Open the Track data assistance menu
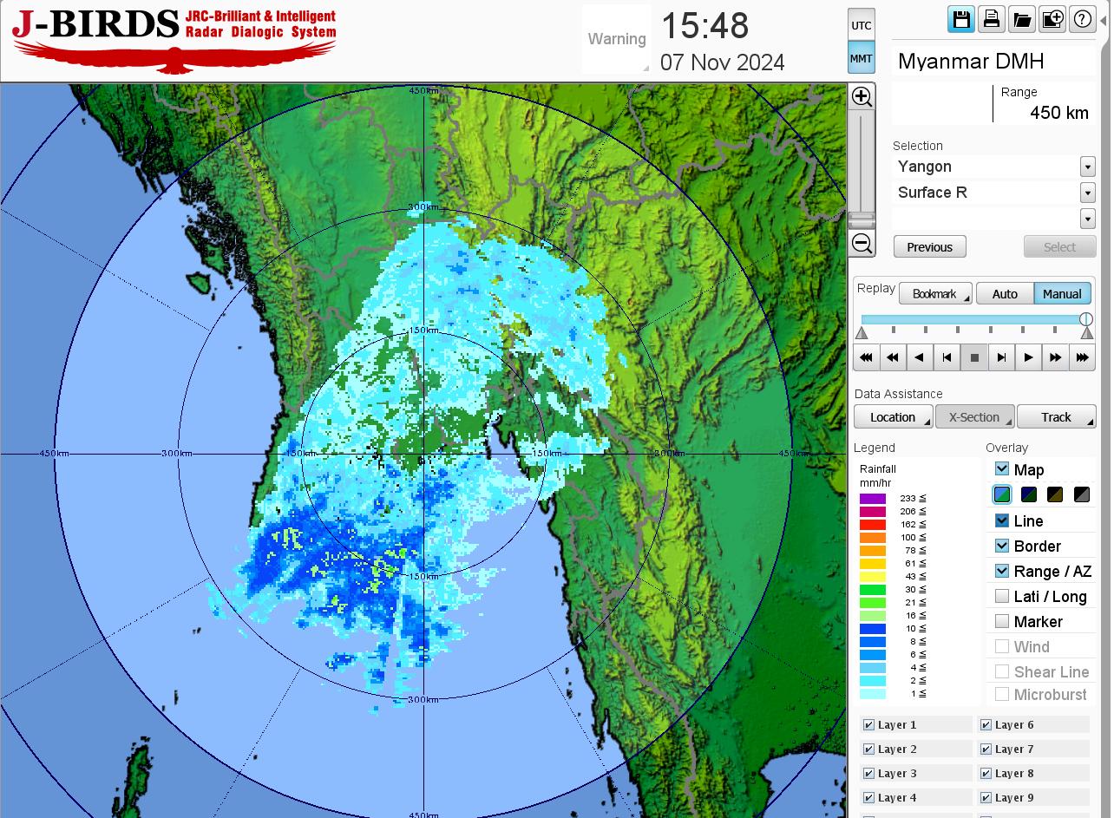This screenshot has height=818, width=1114. 1056,417
